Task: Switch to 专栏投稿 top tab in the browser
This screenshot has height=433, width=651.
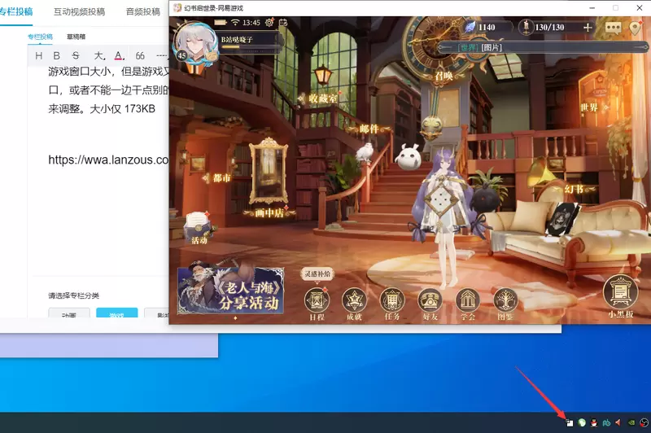Action: pos(15,11)
